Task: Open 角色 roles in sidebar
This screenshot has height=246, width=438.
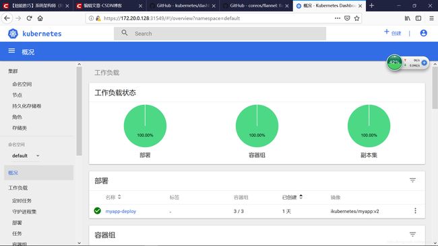Action: (17, 117)
